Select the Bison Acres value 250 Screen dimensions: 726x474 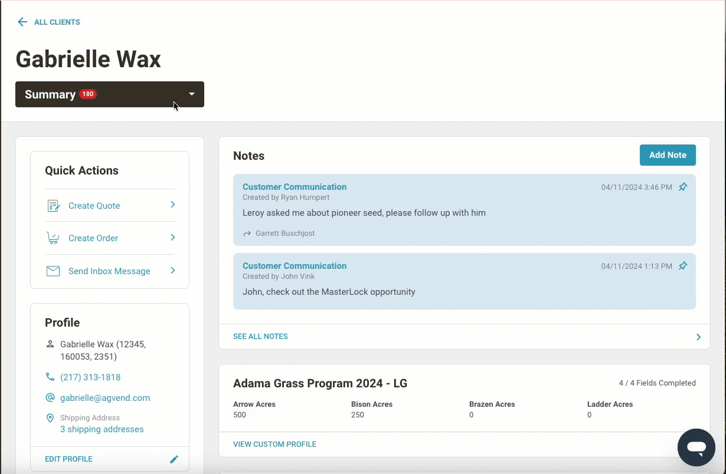(x=358, y=415)
